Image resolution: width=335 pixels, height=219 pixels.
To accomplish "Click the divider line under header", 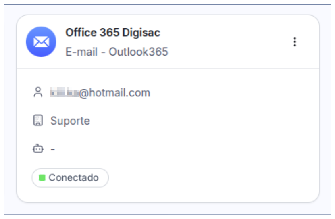I will [168, 69].
